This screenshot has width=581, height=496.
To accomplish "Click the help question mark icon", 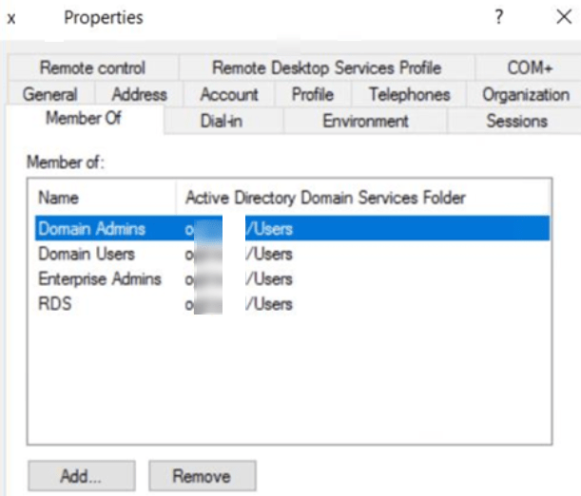I will [x=499, y=18].
